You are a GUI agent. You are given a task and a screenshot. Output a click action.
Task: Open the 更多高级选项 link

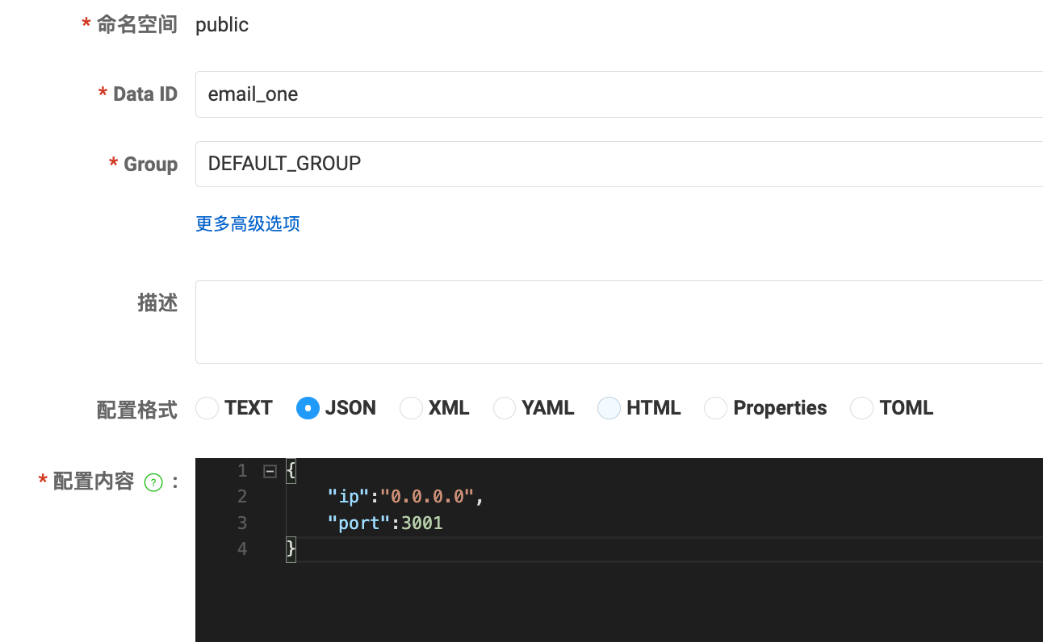tap(248, 223)
